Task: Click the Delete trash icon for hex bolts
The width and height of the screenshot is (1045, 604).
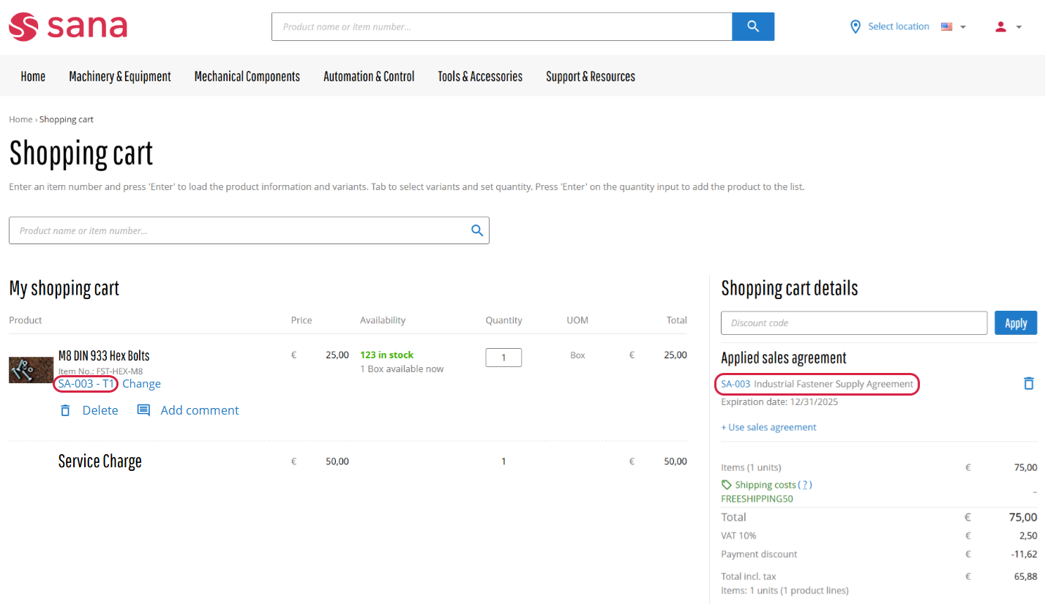Action: pos(65,410)
